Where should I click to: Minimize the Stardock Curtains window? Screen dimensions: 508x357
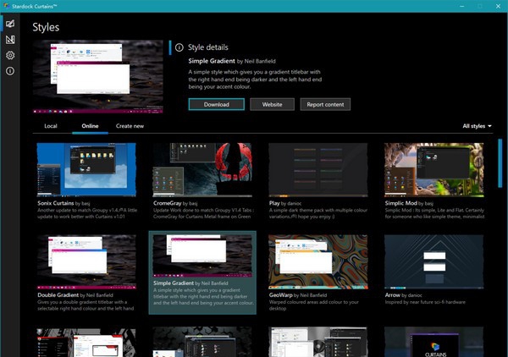tap(462, 6)
